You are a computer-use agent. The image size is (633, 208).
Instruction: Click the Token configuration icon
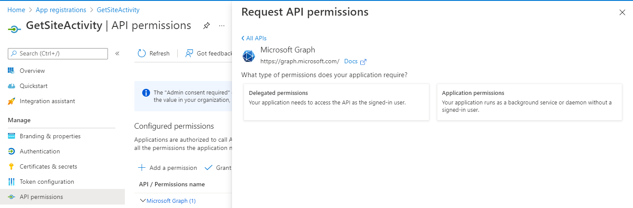coord(12,182)
